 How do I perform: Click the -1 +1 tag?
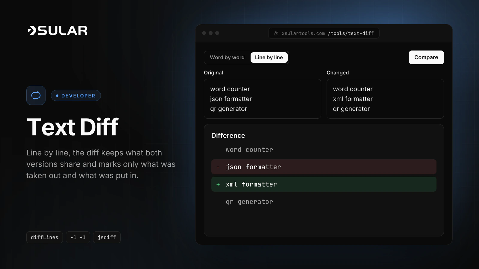[78, 237]
